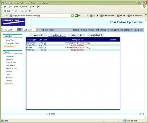Open the Google links bar shortcut

click(94, 16)
